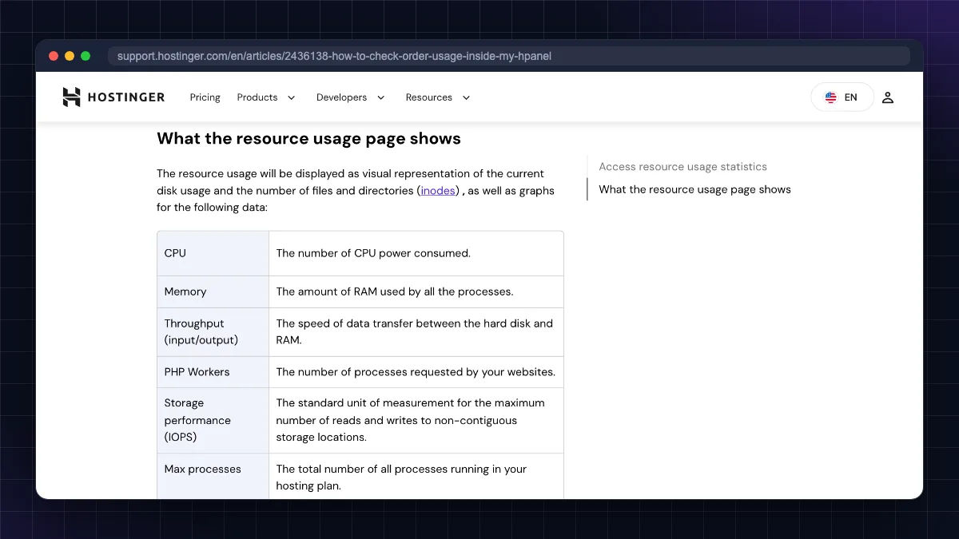Expand the Developers menu chevron
The image size is (959, 539).
(380, 97)
